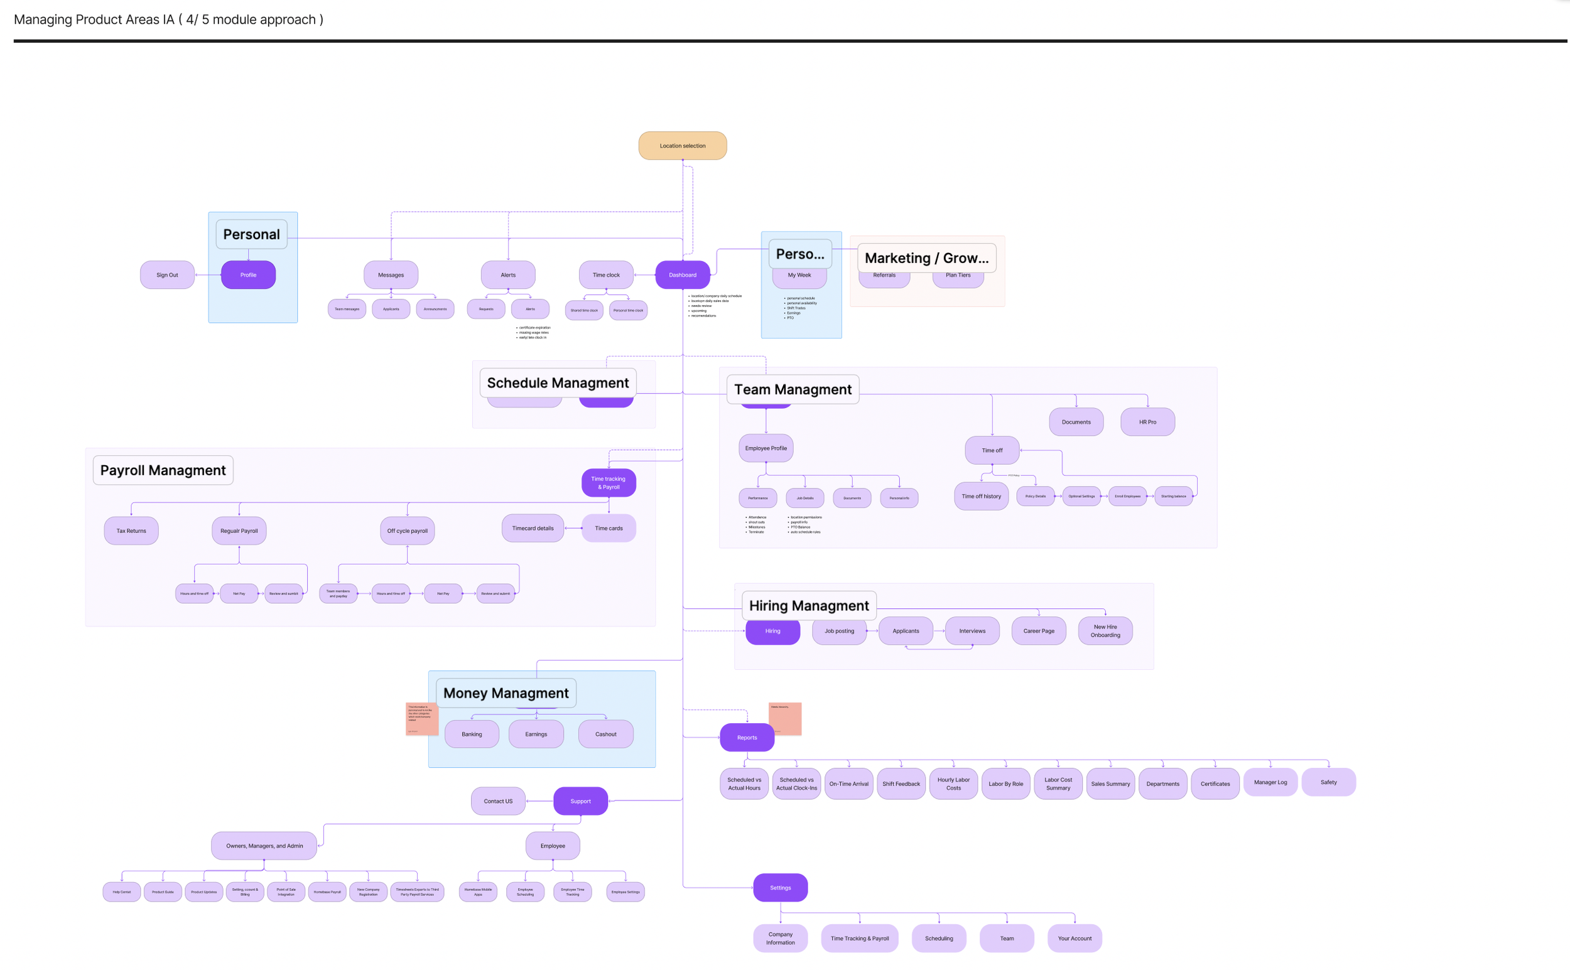Click the Off cycle payroll node
Screen dimensions: 1570x970
click(x=407, y=531)
